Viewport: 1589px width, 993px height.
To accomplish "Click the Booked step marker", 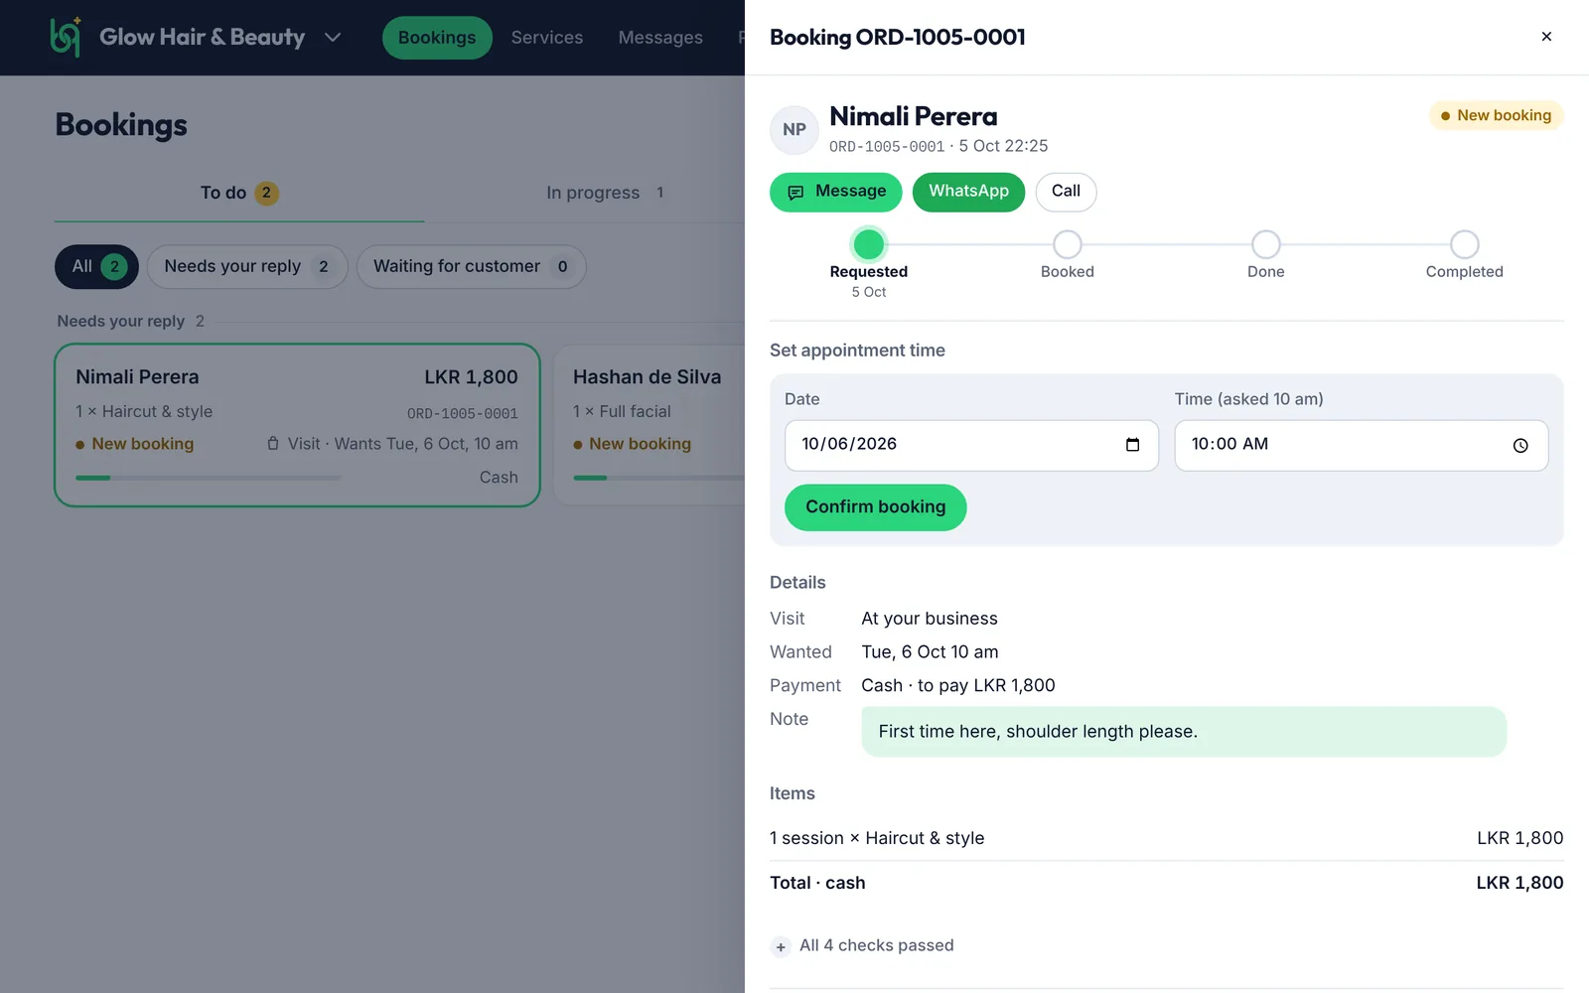I will pos(1068,244).
